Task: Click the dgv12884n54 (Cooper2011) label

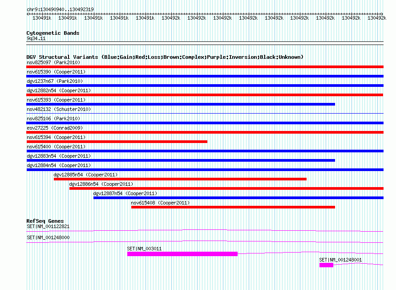Action: tap(59, 165)
